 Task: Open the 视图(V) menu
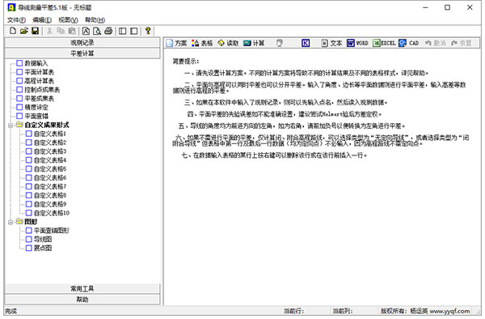pyautogui.click(x=68, y=20)
